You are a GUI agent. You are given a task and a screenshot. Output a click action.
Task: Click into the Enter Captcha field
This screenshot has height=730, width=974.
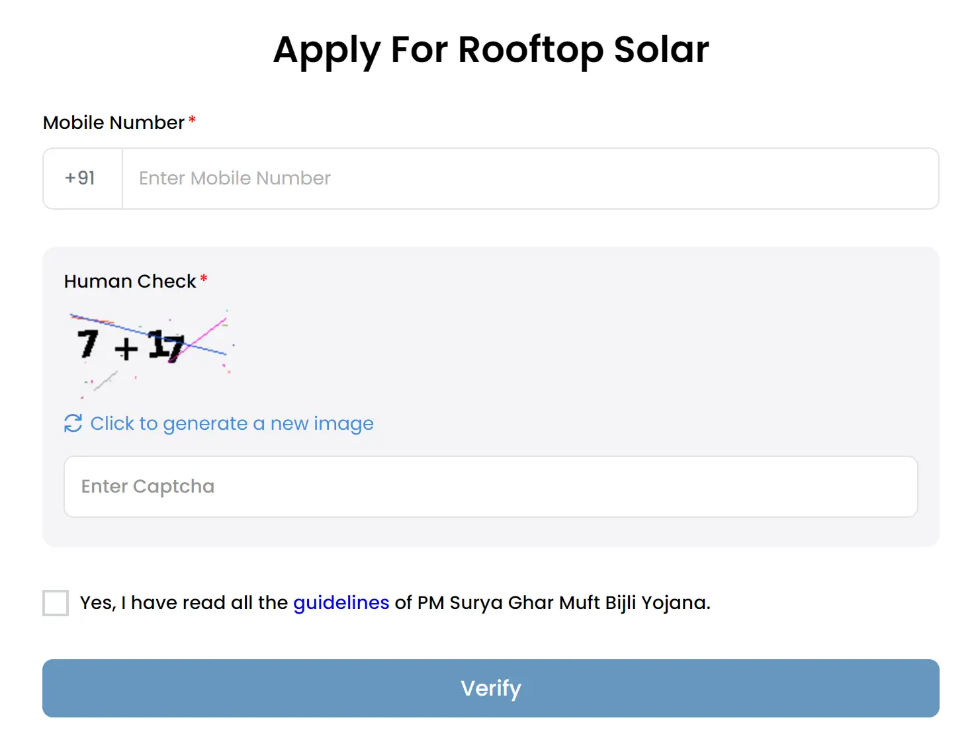[x=490, y=487]
